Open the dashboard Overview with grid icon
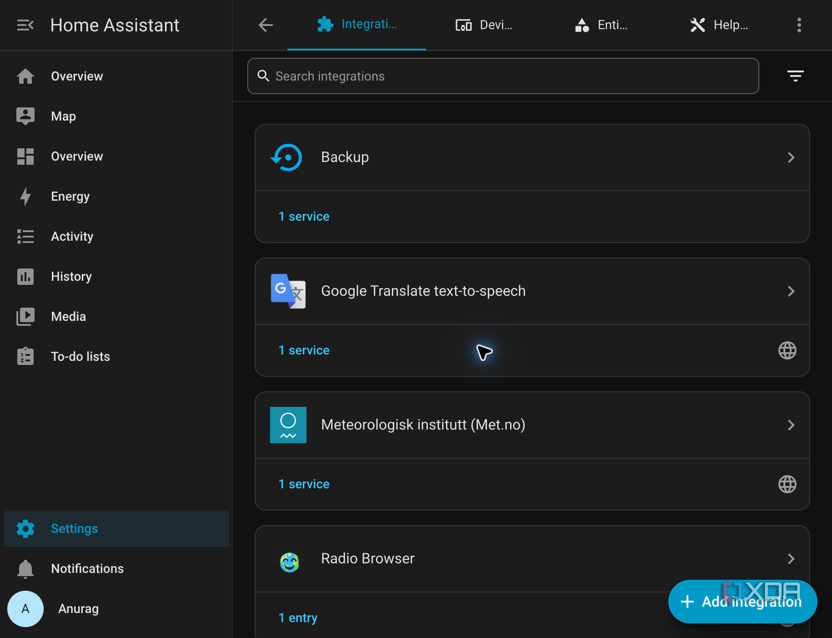832x638 pixels. (x=116, y=156)
